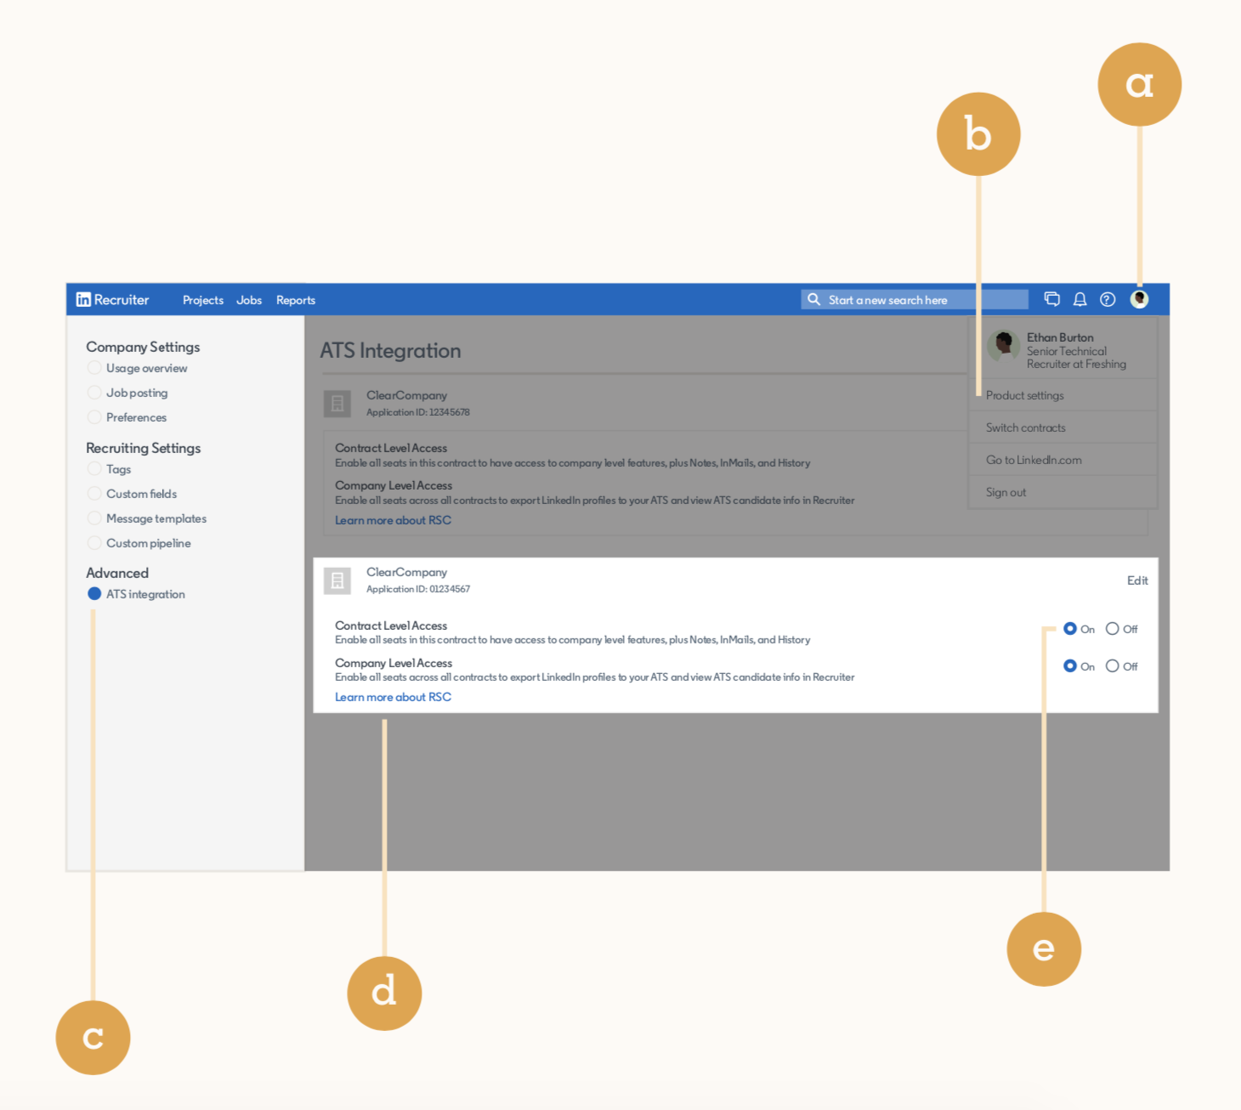1241x1110 pixels.
Task: Open the highlighted Learn more about RSC link
Action: [x=393, y=697]
